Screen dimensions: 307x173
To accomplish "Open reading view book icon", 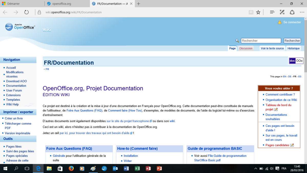I will pyautogui.click(x=251, y=12).
